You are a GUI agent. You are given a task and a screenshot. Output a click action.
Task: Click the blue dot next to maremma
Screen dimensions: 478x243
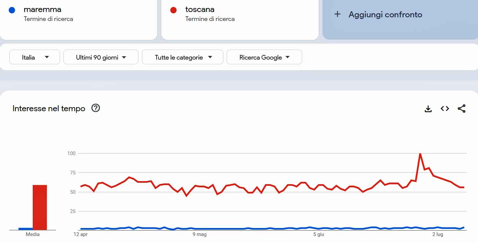click(12, 10)
